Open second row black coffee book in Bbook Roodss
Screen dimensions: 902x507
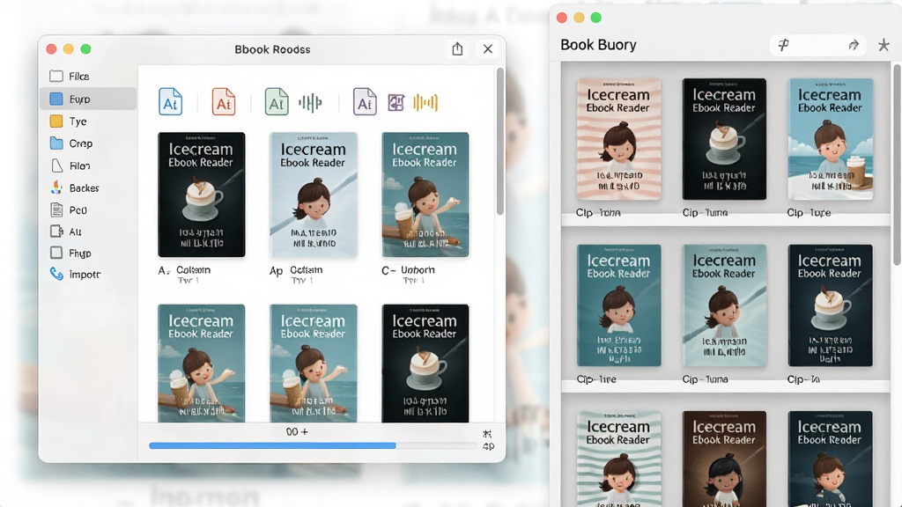(425, 364)
